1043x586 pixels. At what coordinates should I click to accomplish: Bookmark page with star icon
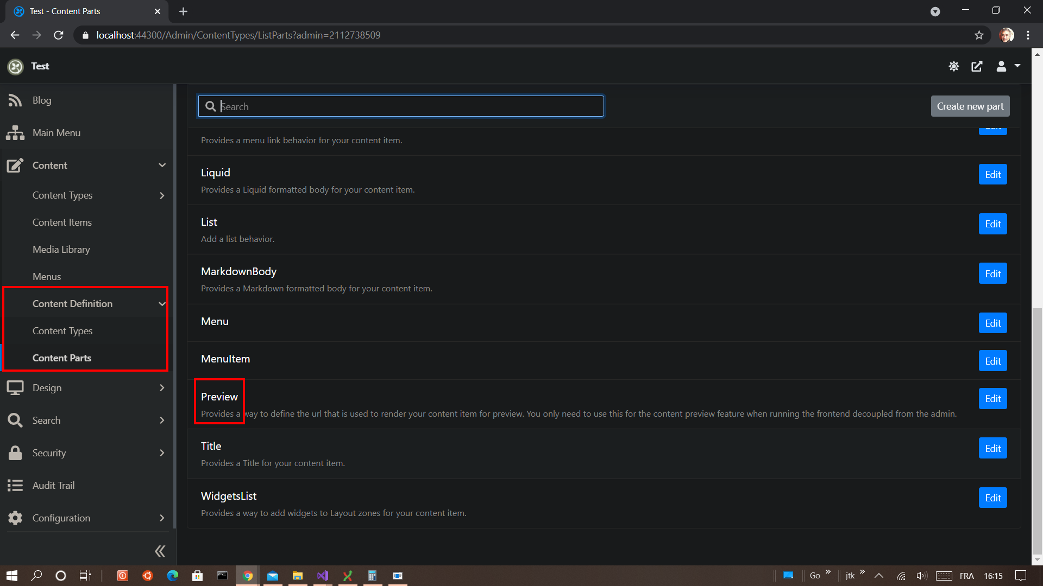coord(979,35)
